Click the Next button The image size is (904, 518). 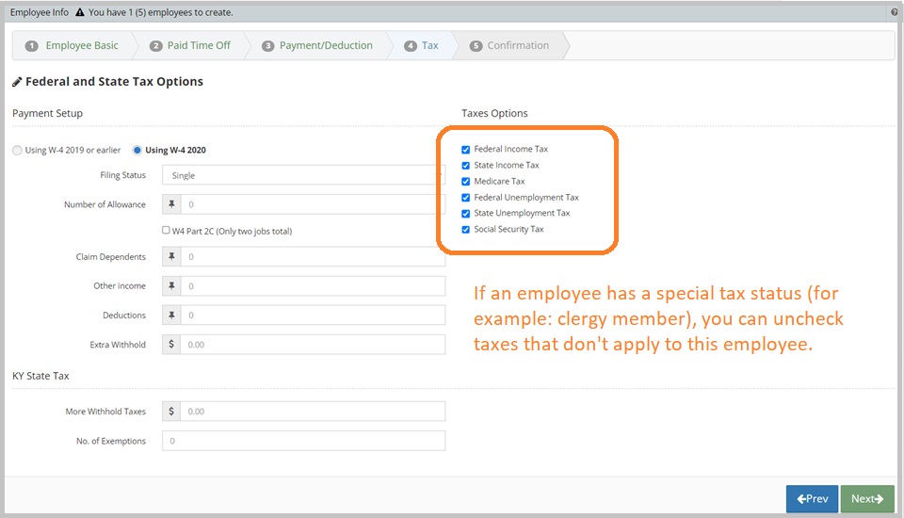point(867,499)
